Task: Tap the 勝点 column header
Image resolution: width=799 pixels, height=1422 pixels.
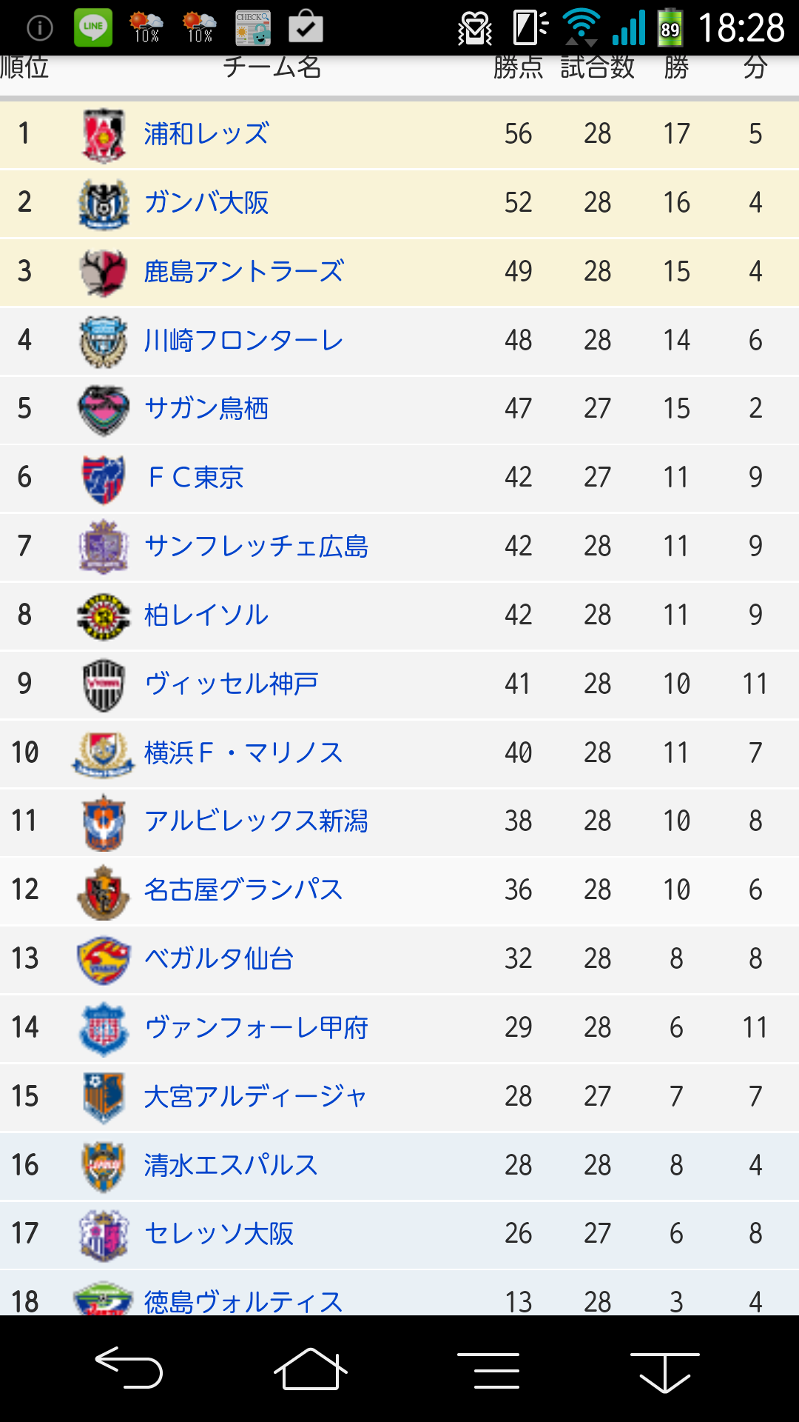Action: point(518,68)
